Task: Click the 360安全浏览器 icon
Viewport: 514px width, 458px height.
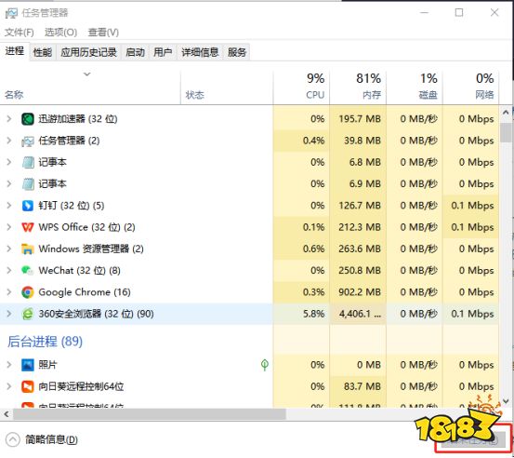Action: tap(28, 314)
